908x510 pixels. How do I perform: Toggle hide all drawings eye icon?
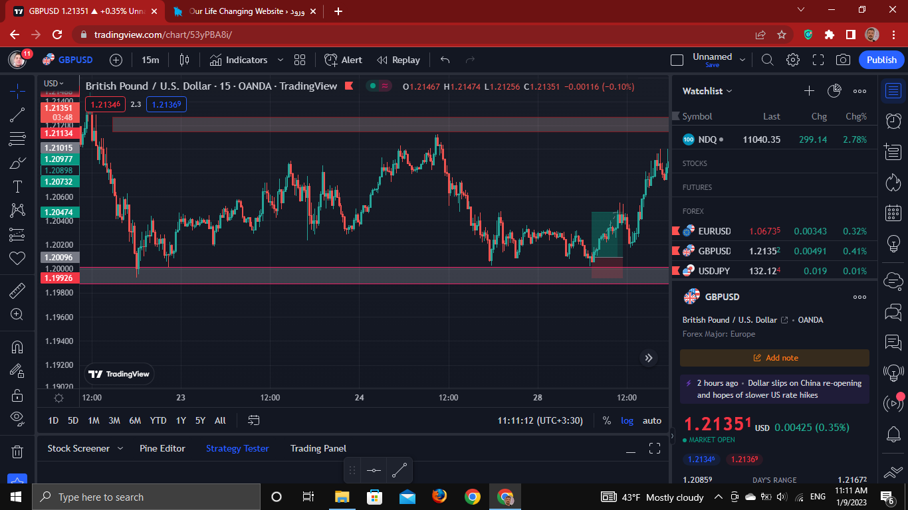click(17, 418)
